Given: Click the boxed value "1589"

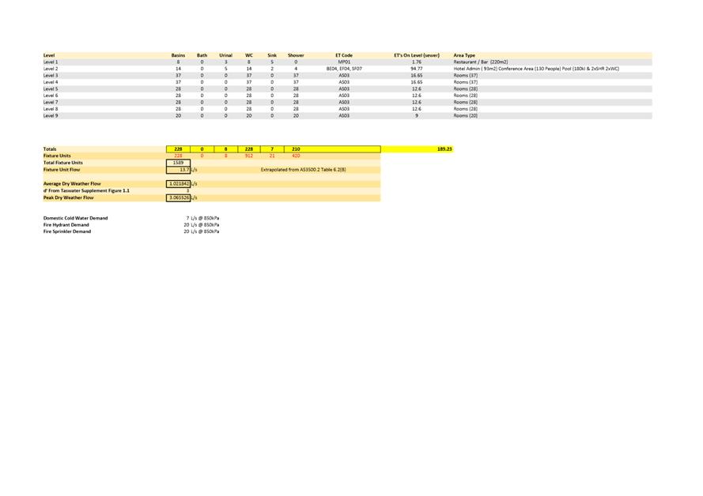Looking at the screenshot, I should click(x=178, y=163).
